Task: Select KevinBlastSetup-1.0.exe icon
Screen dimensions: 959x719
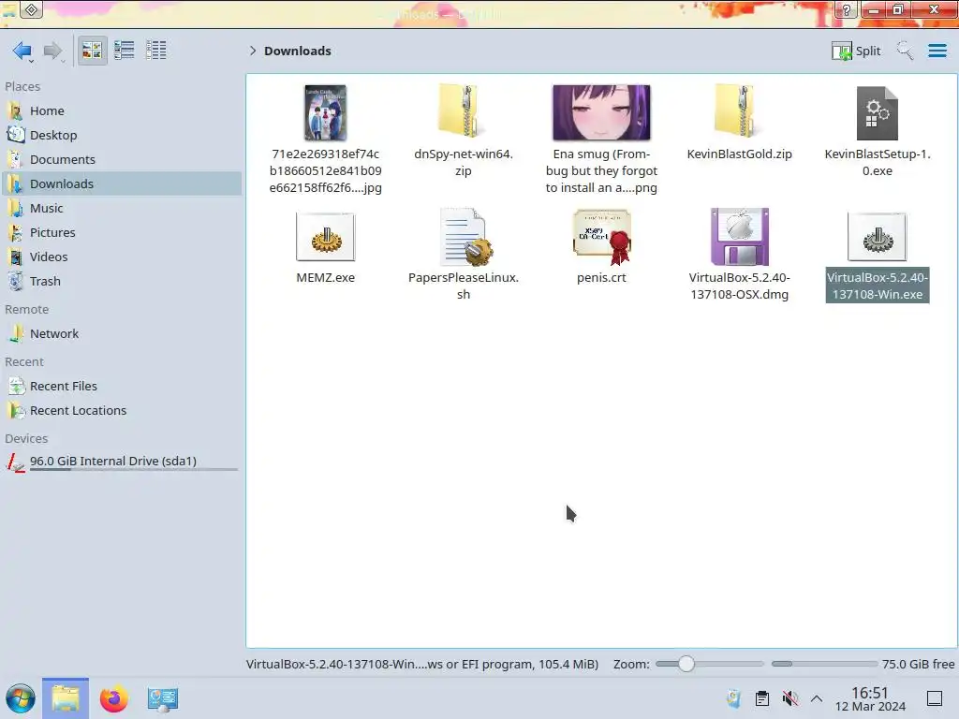Action: pos(877,113)
